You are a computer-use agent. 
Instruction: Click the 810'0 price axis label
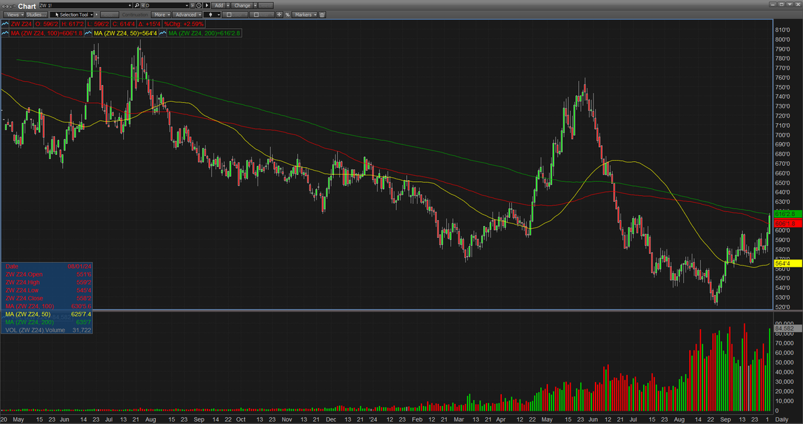click(782, 30)
